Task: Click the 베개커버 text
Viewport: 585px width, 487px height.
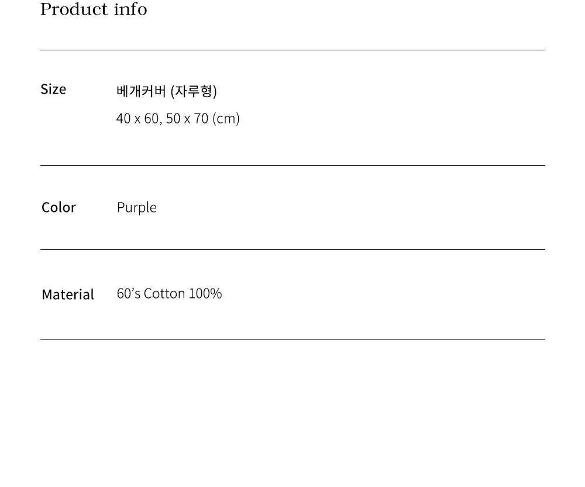Action: (141, 91)
